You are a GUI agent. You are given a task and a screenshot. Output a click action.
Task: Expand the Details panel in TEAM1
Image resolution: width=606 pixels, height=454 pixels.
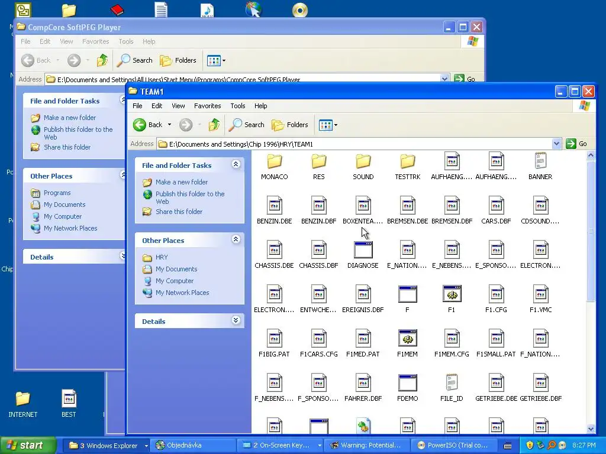pos(236,320)
